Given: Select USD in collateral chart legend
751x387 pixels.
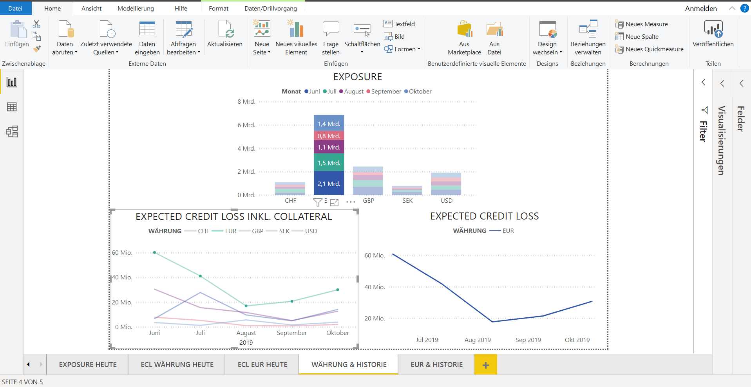Looking at the screenshot, I should tap(305, 231).
